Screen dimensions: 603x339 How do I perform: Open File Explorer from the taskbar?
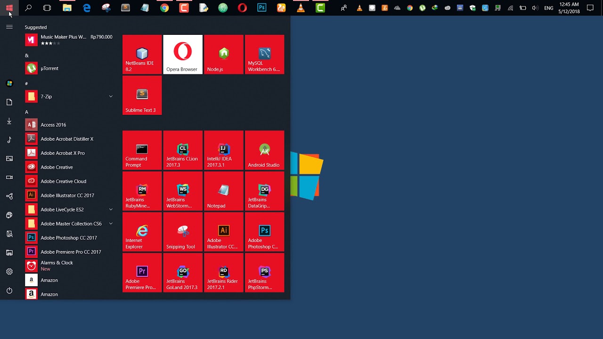[x=67, y=8]
